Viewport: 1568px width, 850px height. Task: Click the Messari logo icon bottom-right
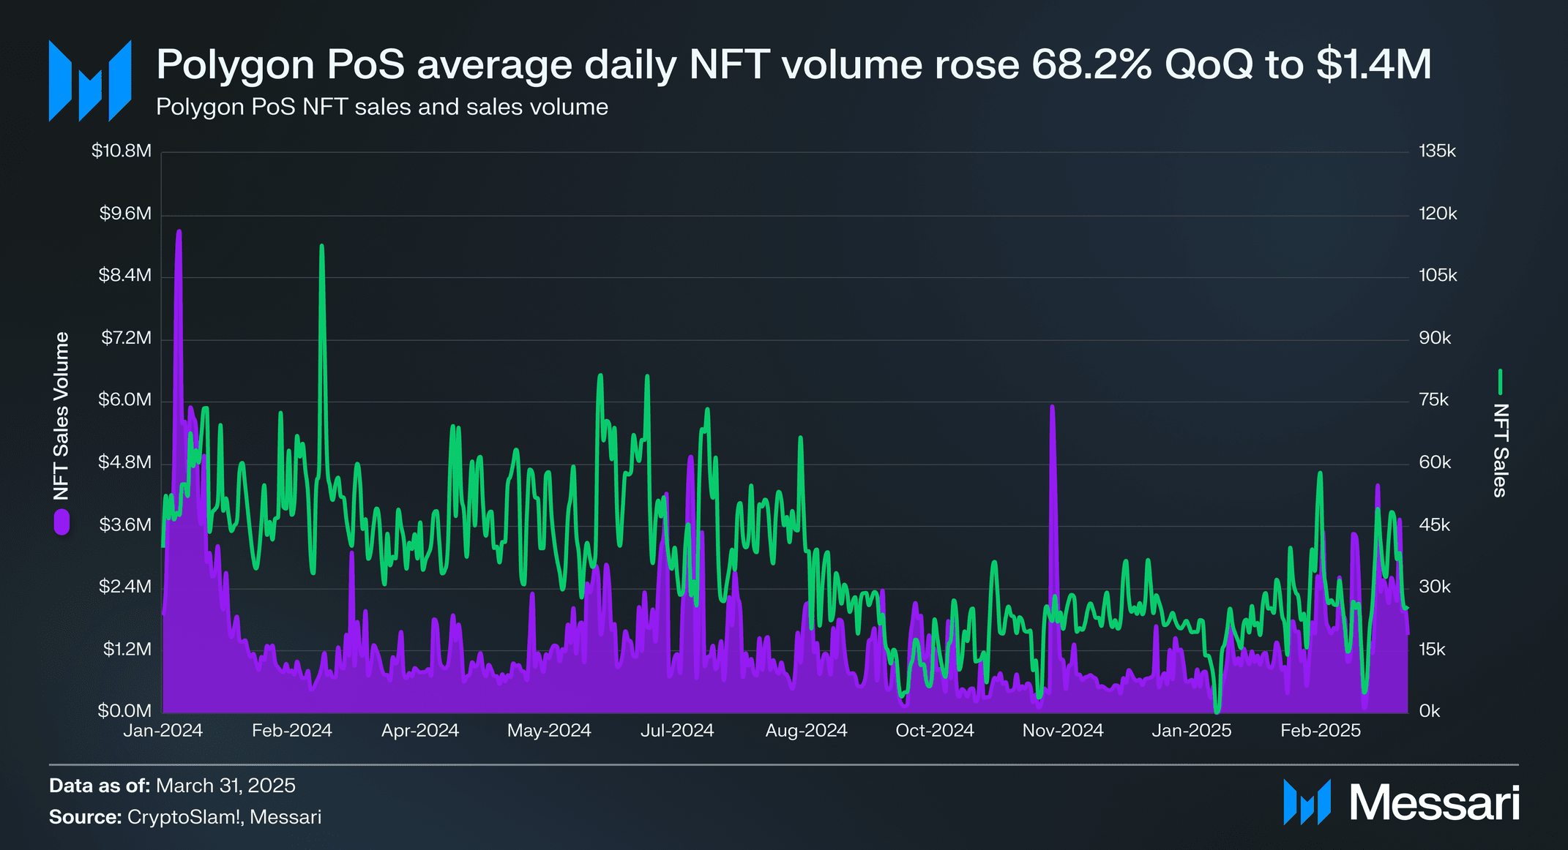point(1307,802)
